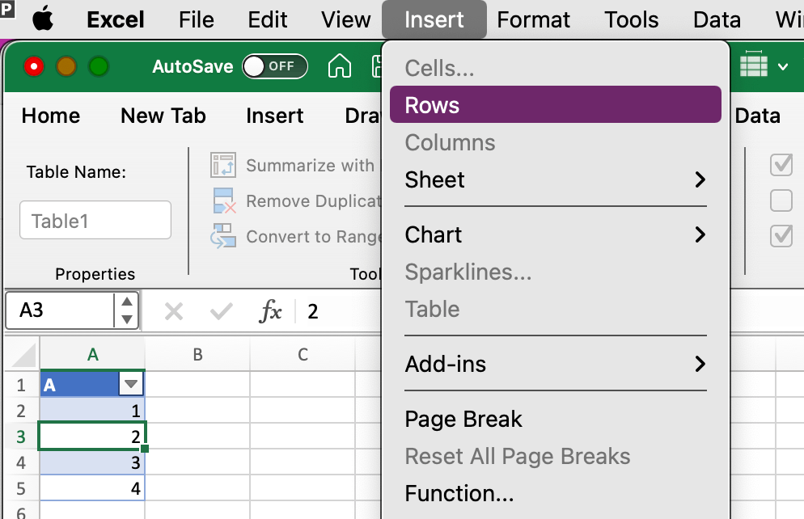Click the confirm checkmark in formula bar
The width and height of the screenshot is (804, 519).
(x=221, y=311)
